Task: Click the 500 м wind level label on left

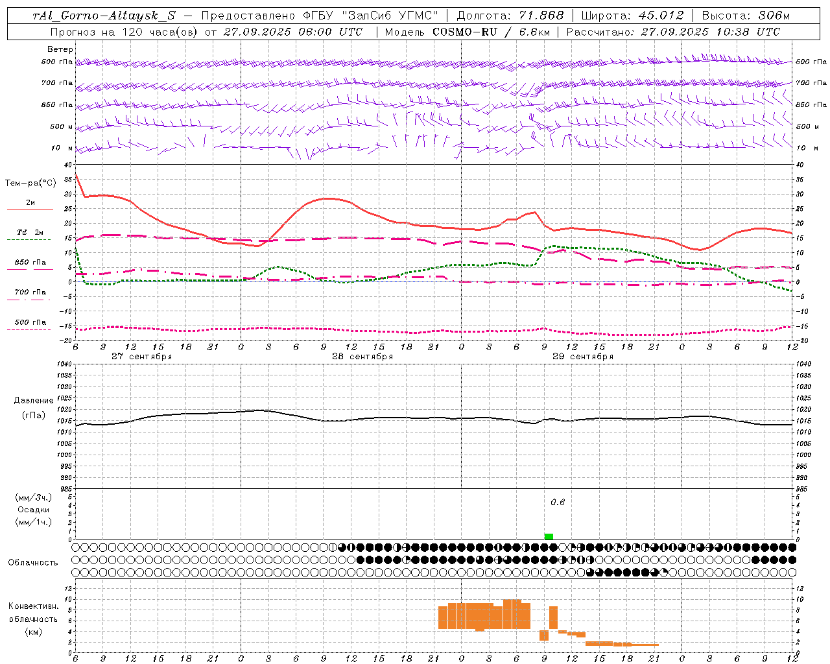Action: coord(62,126)
